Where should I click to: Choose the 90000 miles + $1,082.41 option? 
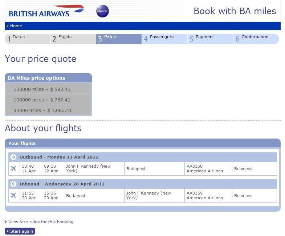click(10, 110)
